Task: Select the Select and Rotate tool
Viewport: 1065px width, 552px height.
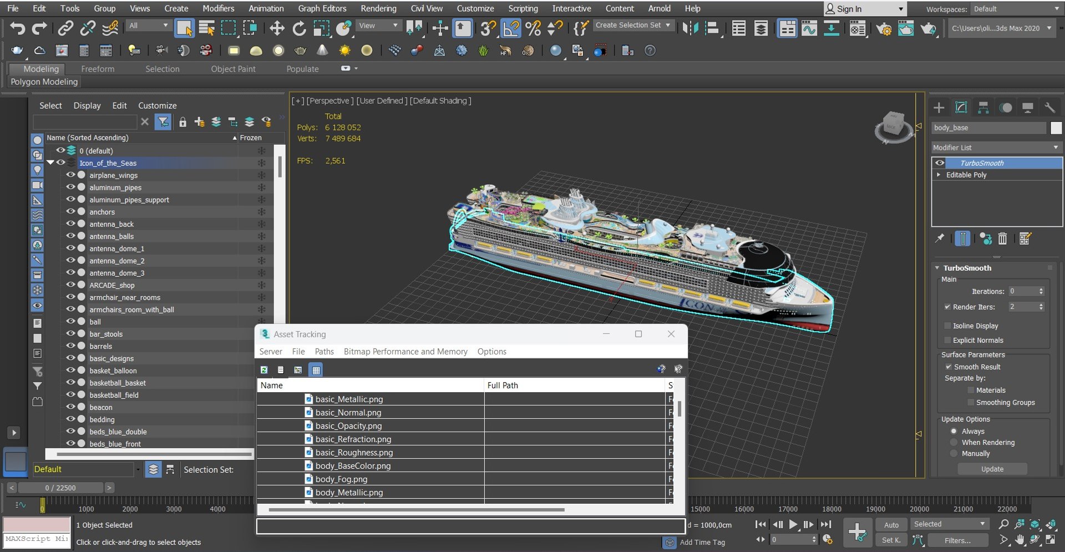Action: pyautogui.click(x=299, y=28)
